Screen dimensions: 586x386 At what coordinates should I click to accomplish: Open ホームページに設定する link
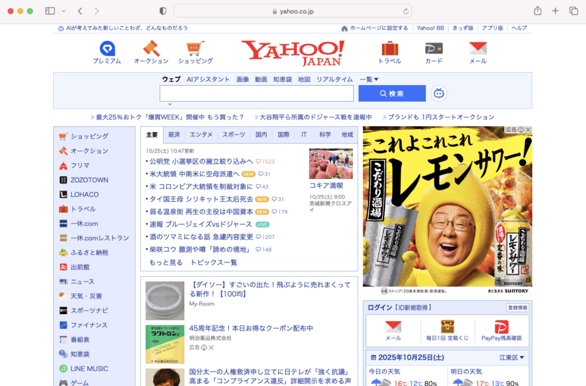(379, 28)
